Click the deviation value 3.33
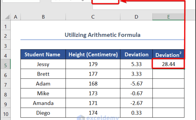 (136, 74)
